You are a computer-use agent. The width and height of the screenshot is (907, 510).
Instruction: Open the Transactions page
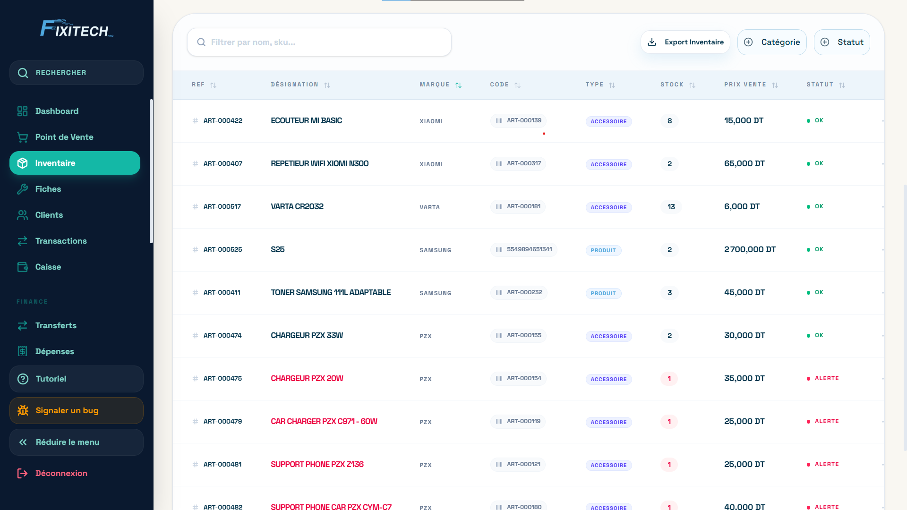tap(75, 241)
